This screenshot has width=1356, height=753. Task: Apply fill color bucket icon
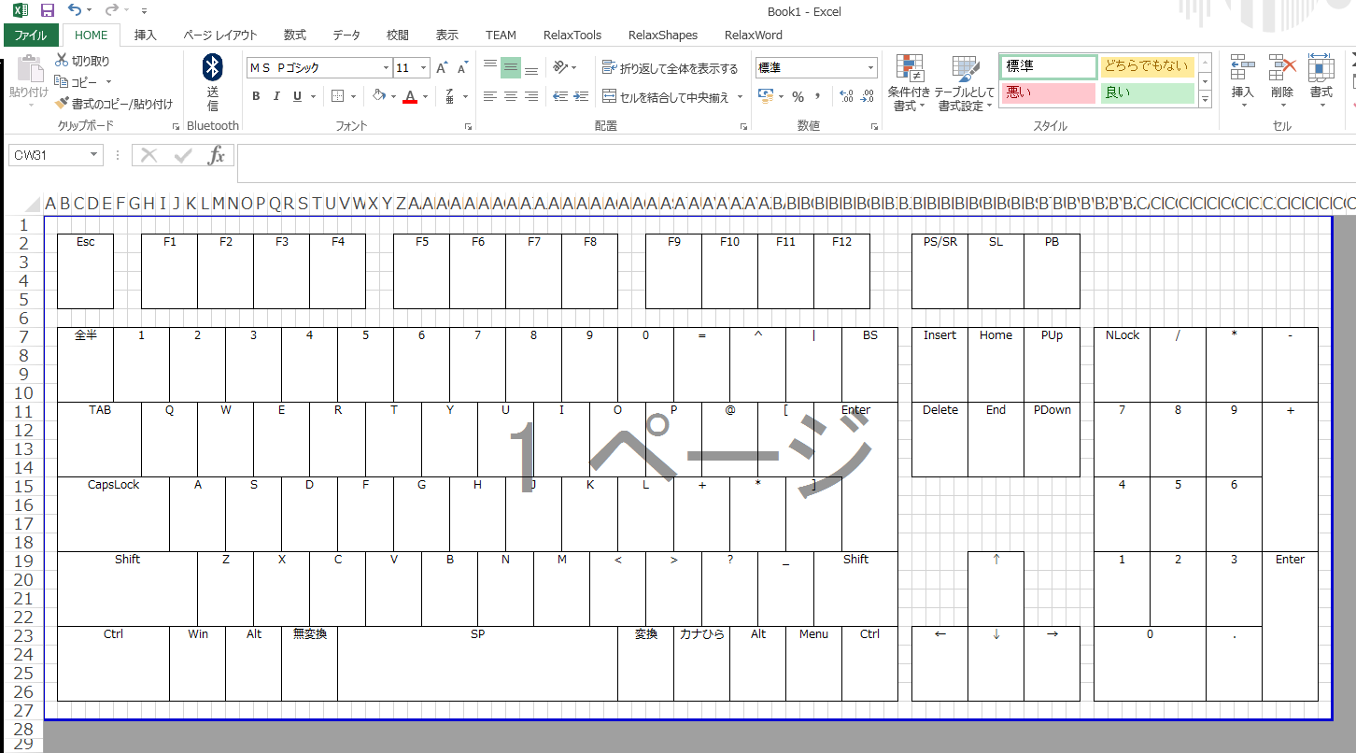pos(378,96)
